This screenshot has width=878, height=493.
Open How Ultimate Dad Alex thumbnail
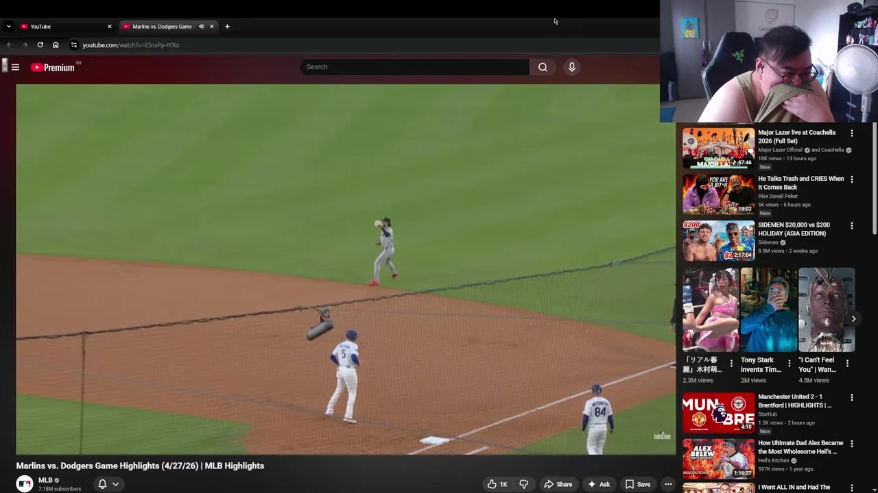718,459
